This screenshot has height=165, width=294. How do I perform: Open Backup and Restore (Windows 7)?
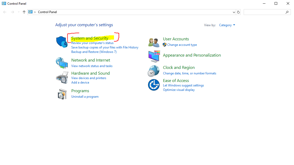94,52
